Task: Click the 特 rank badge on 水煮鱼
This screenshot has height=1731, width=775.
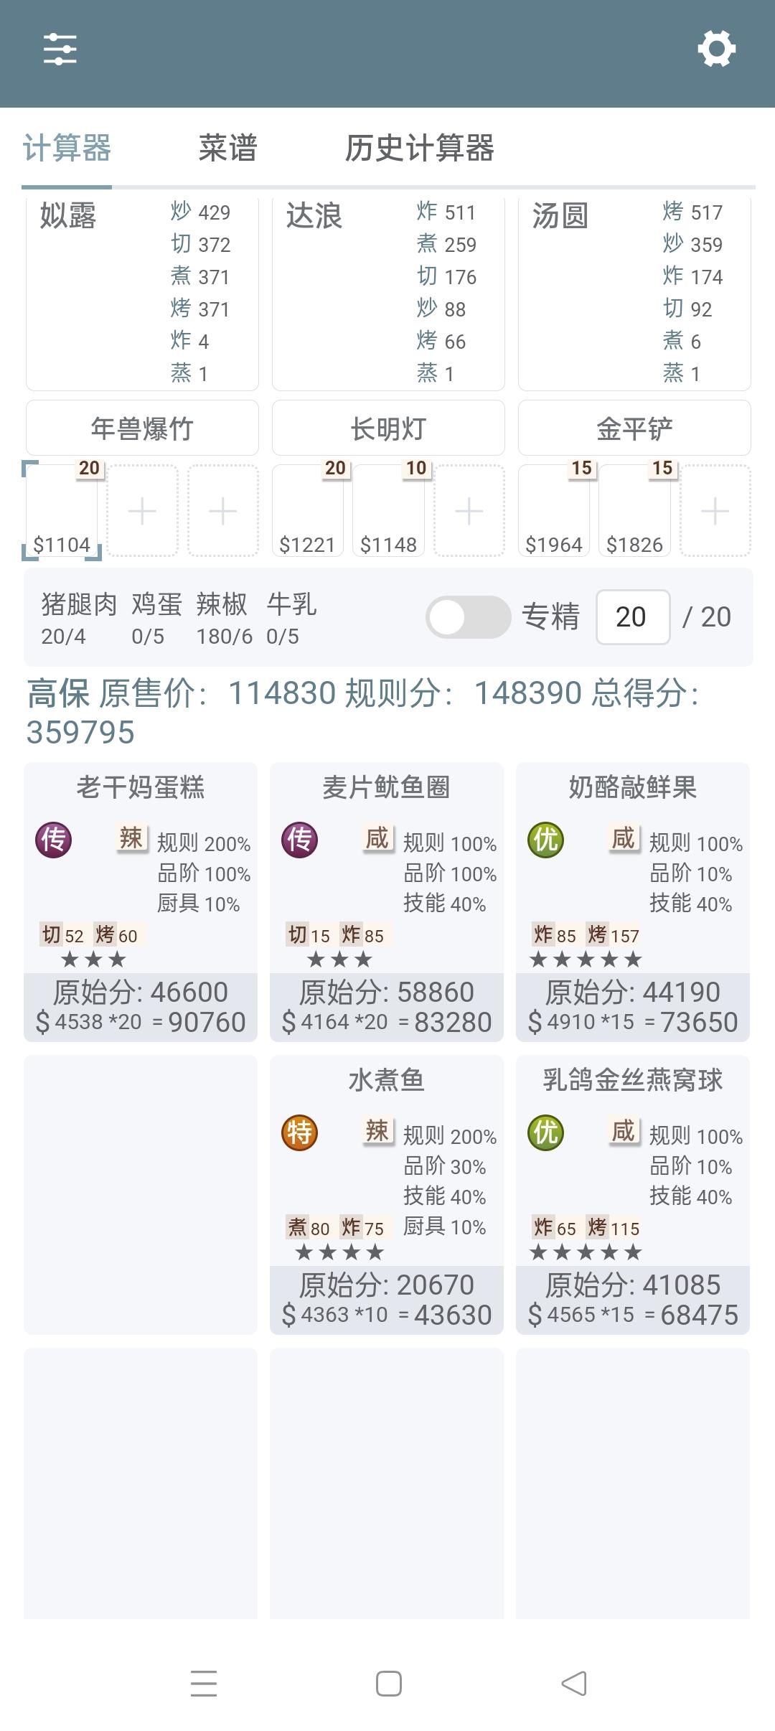Action: coord(300,1132)
